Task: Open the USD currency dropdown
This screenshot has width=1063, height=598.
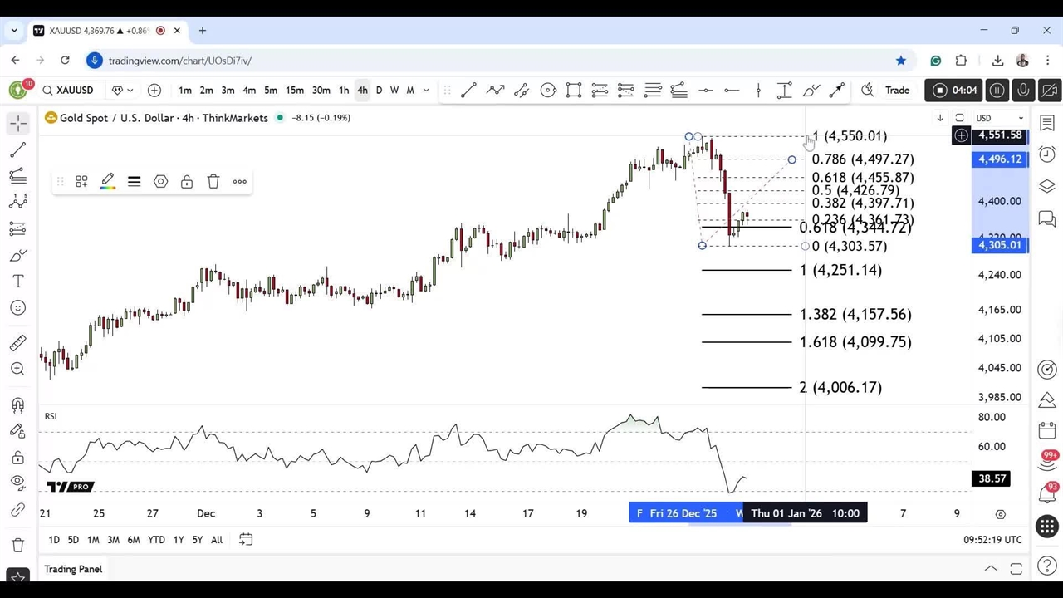Action: pos(999,118)
